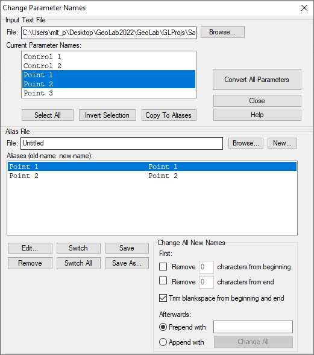Click the Switch All button
Image resolution: width=314 pixels, height=355 pixels.
(x=78, y=263)
